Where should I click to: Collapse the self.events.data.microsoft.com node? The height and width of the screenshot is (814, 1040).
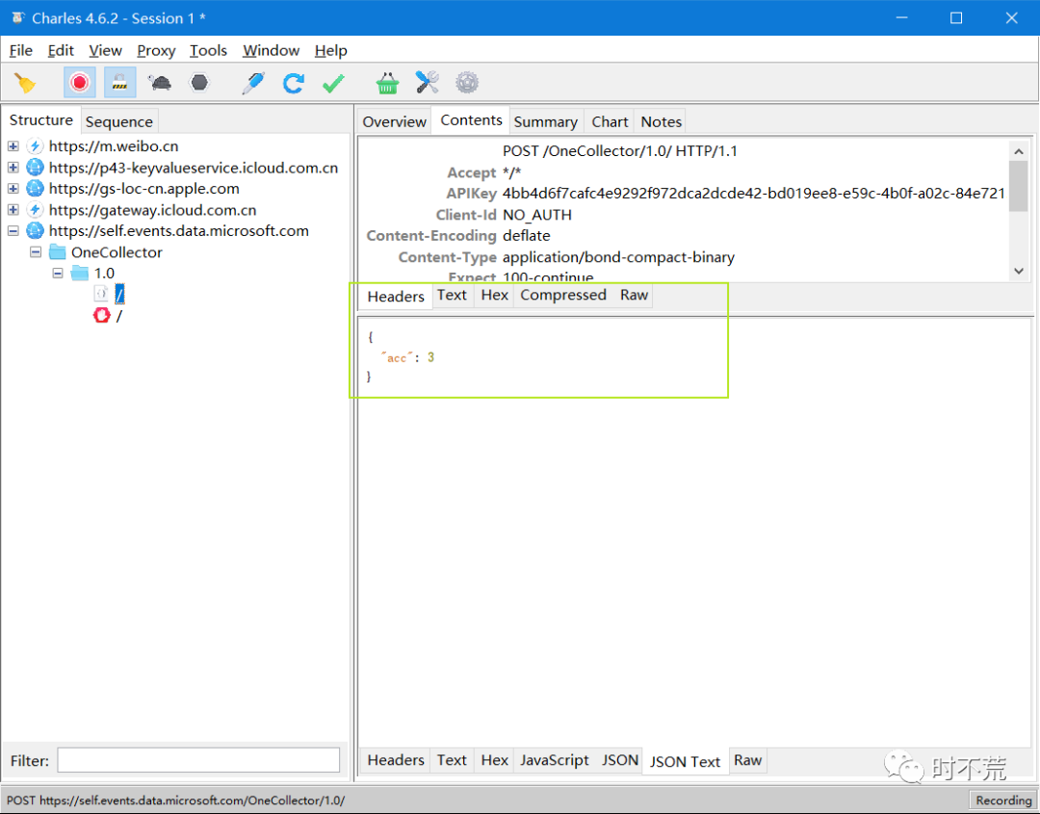(x=13, y=231)
